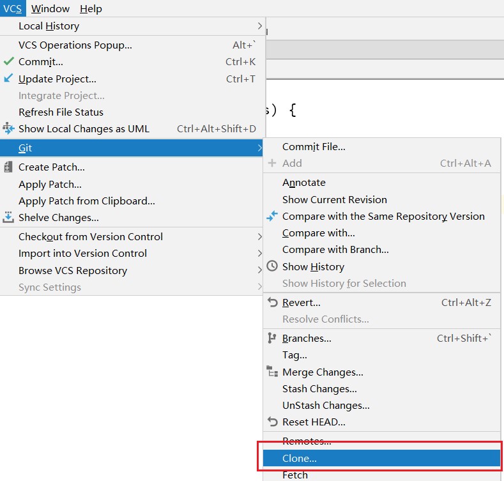Screen dimensions: 504x481
Task: Expand Checkout from Version Control submenu
Action: (x=260, y=236)
